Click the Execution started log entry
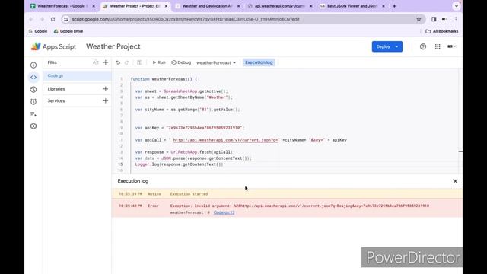This screenshot has width=487, height=274. pos(189,194)
